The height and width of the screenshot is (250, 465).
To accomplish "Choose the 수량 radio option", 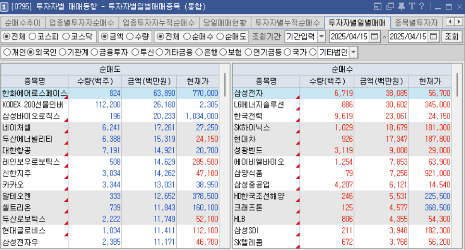I will [130, 37].
